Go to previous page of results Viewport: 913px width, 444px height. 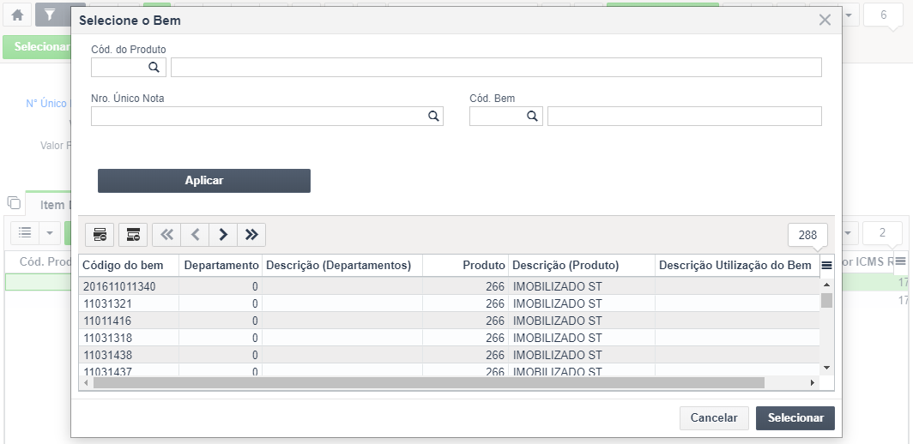click(195, 235)
